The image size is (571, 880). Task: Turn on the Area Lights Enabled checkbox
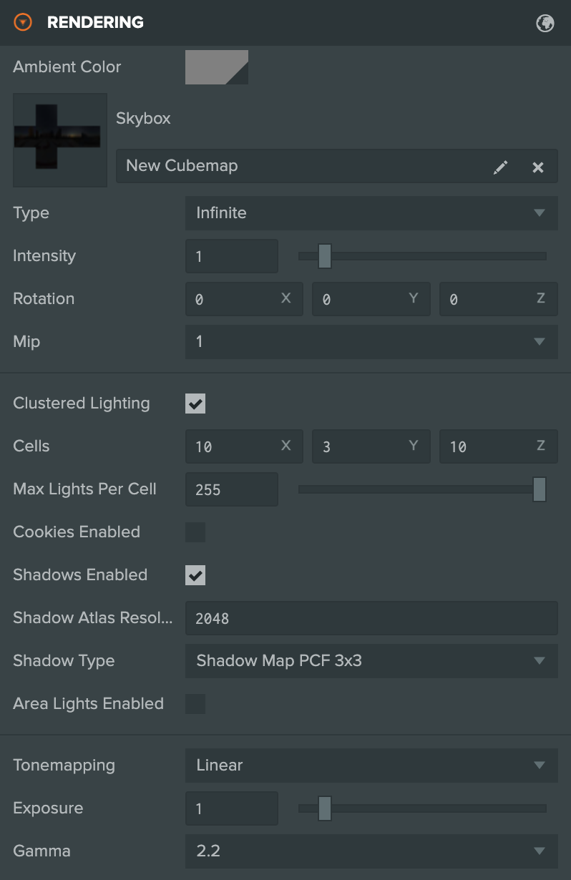click(x=195, y=704)
